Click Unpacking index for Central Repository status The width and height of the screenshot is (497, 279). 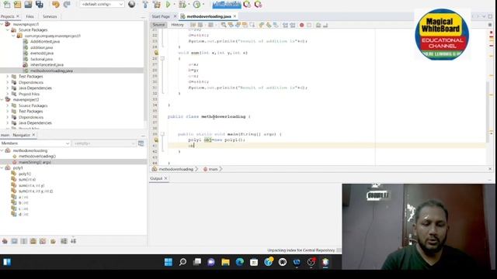click(x=301, y=250)
